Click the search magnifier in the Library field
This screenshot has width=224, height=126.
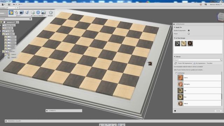pos(221,60)
